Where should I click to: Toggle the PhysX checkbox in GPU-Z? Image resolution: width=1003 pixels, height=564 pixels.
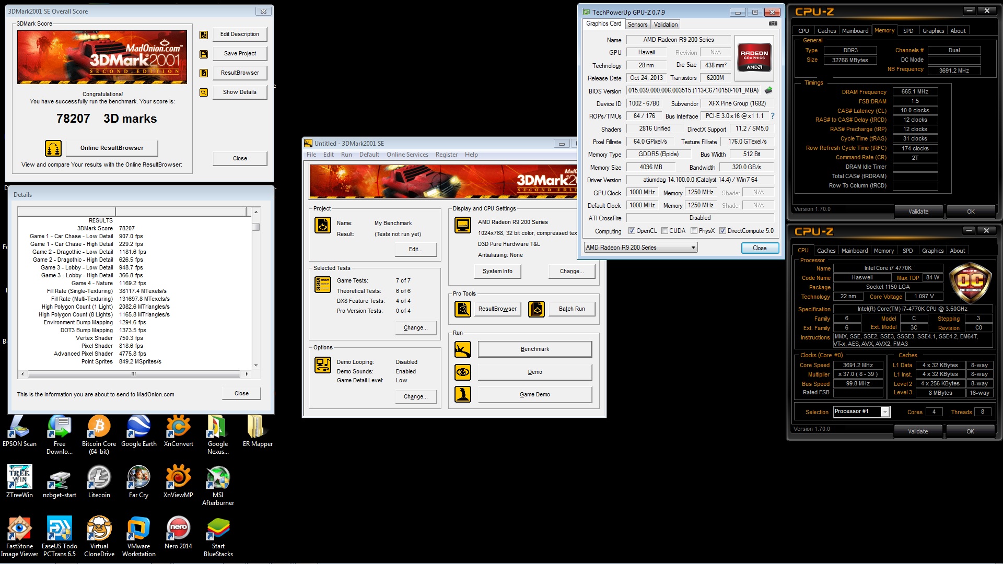click(694, 231)
